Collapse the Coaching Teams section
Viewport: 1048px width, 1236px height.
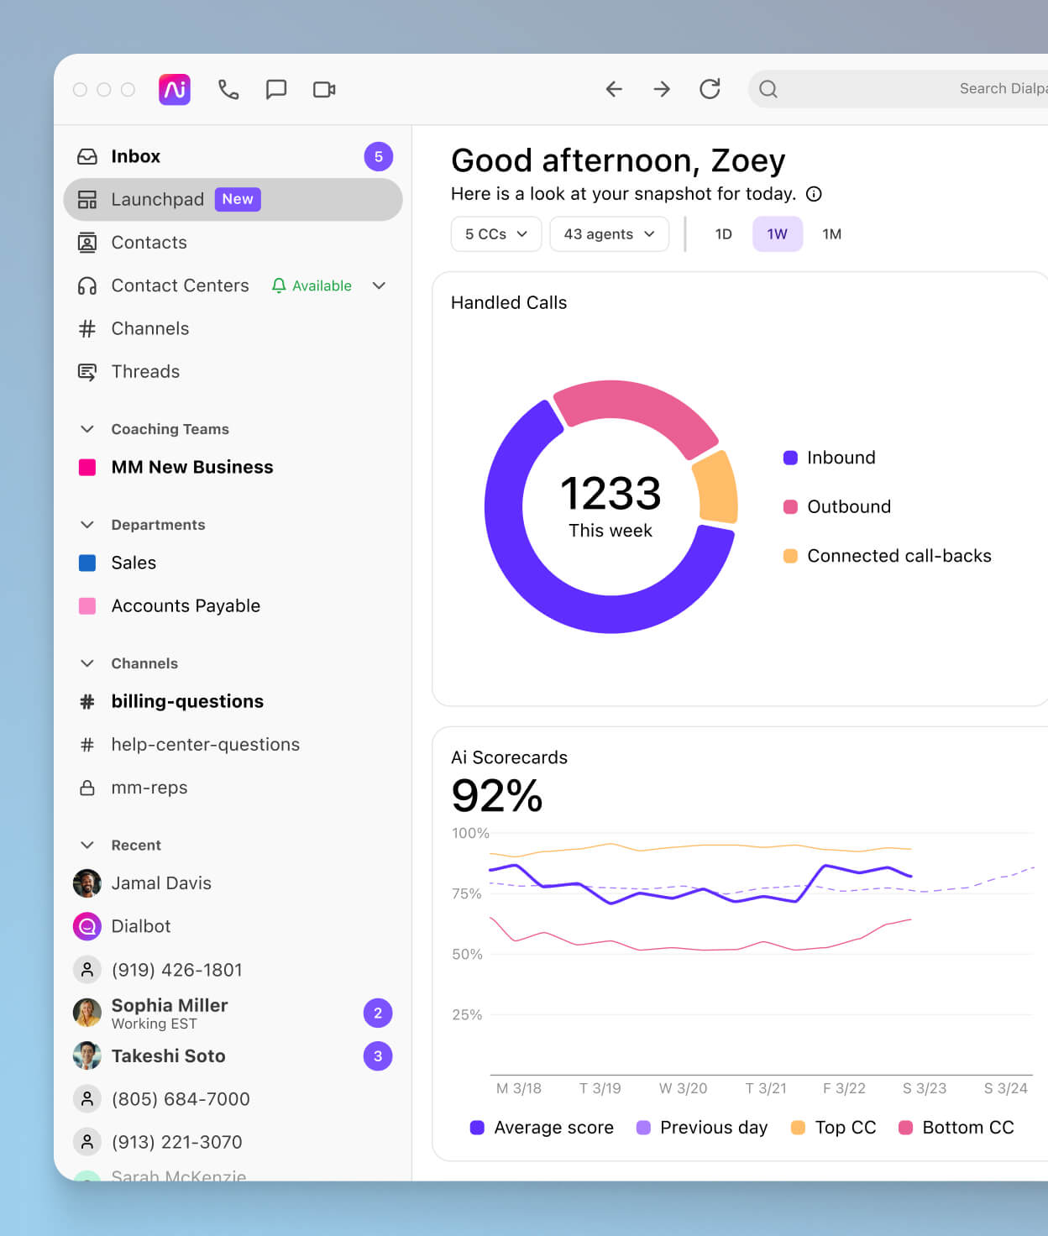[x=87, y=429]
